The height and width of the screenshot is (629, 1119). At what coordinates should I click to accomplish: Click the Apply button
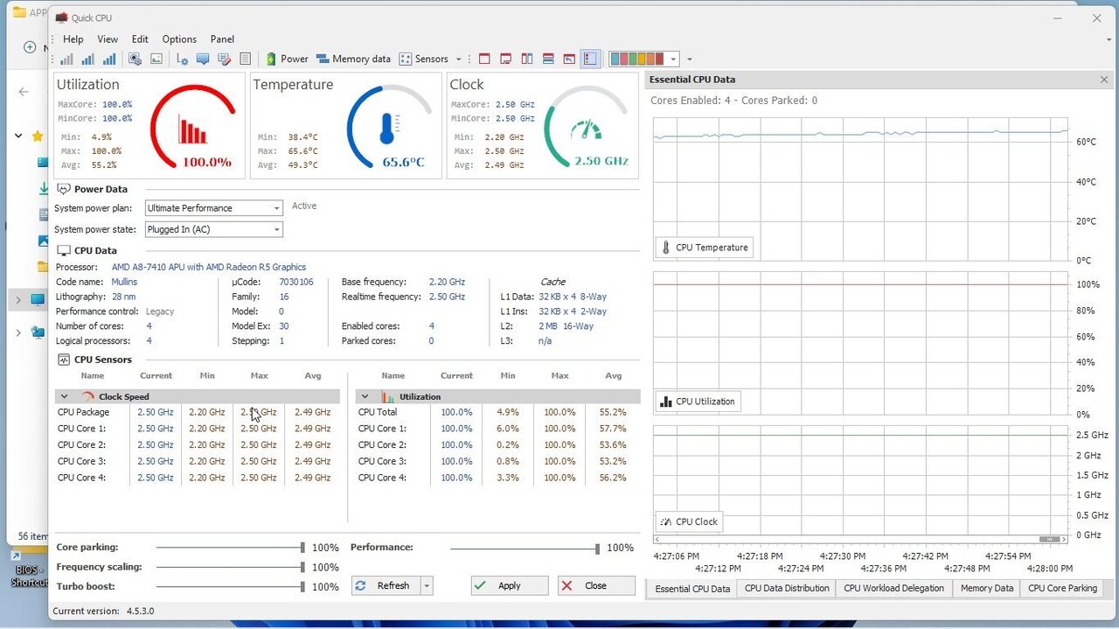509,586
